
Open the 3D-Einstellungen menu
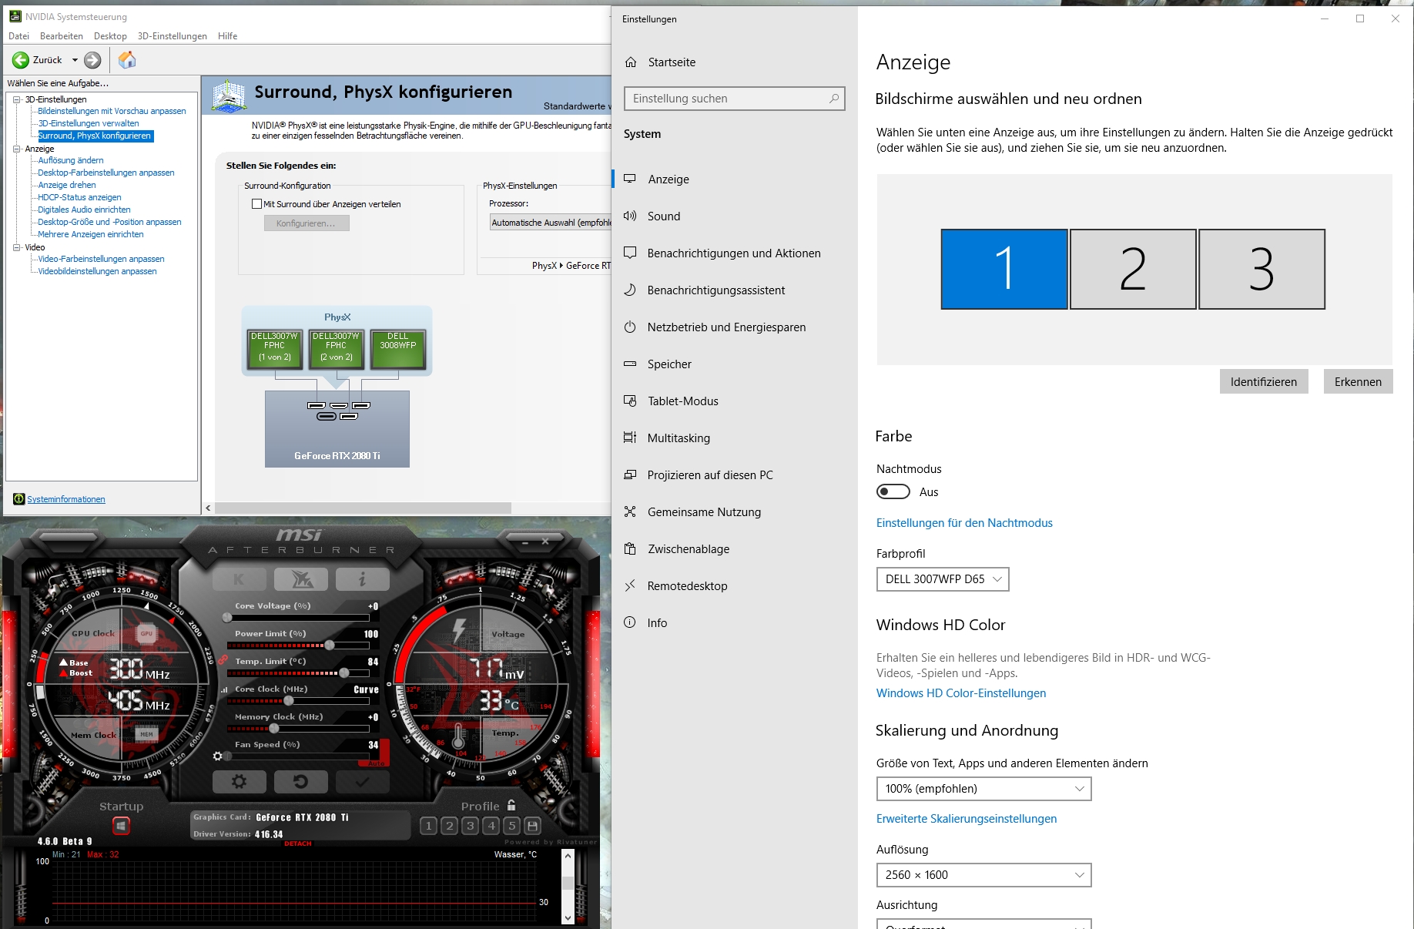[x=172, y=35]
